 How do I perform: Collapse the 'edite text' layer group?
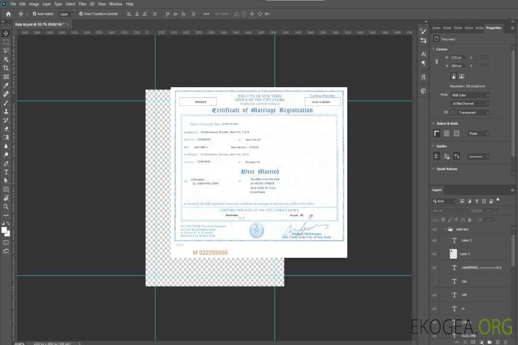click(x=446, y=229)
